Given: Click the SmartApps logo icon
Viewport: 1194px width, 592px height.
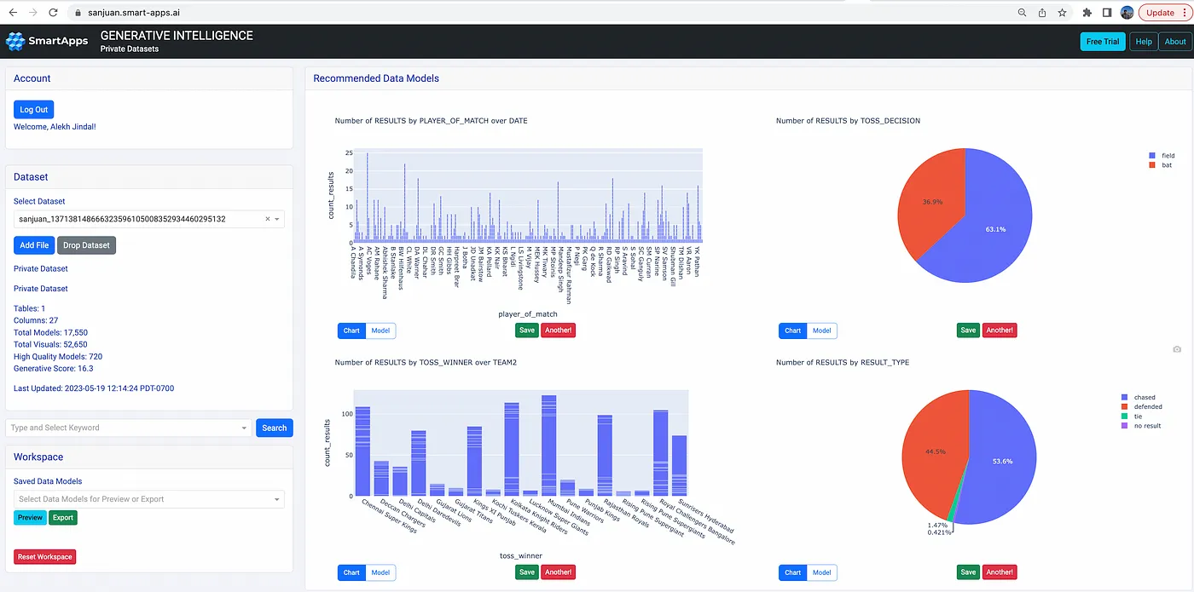Looking at the screenshot, I should coord(16,41).
